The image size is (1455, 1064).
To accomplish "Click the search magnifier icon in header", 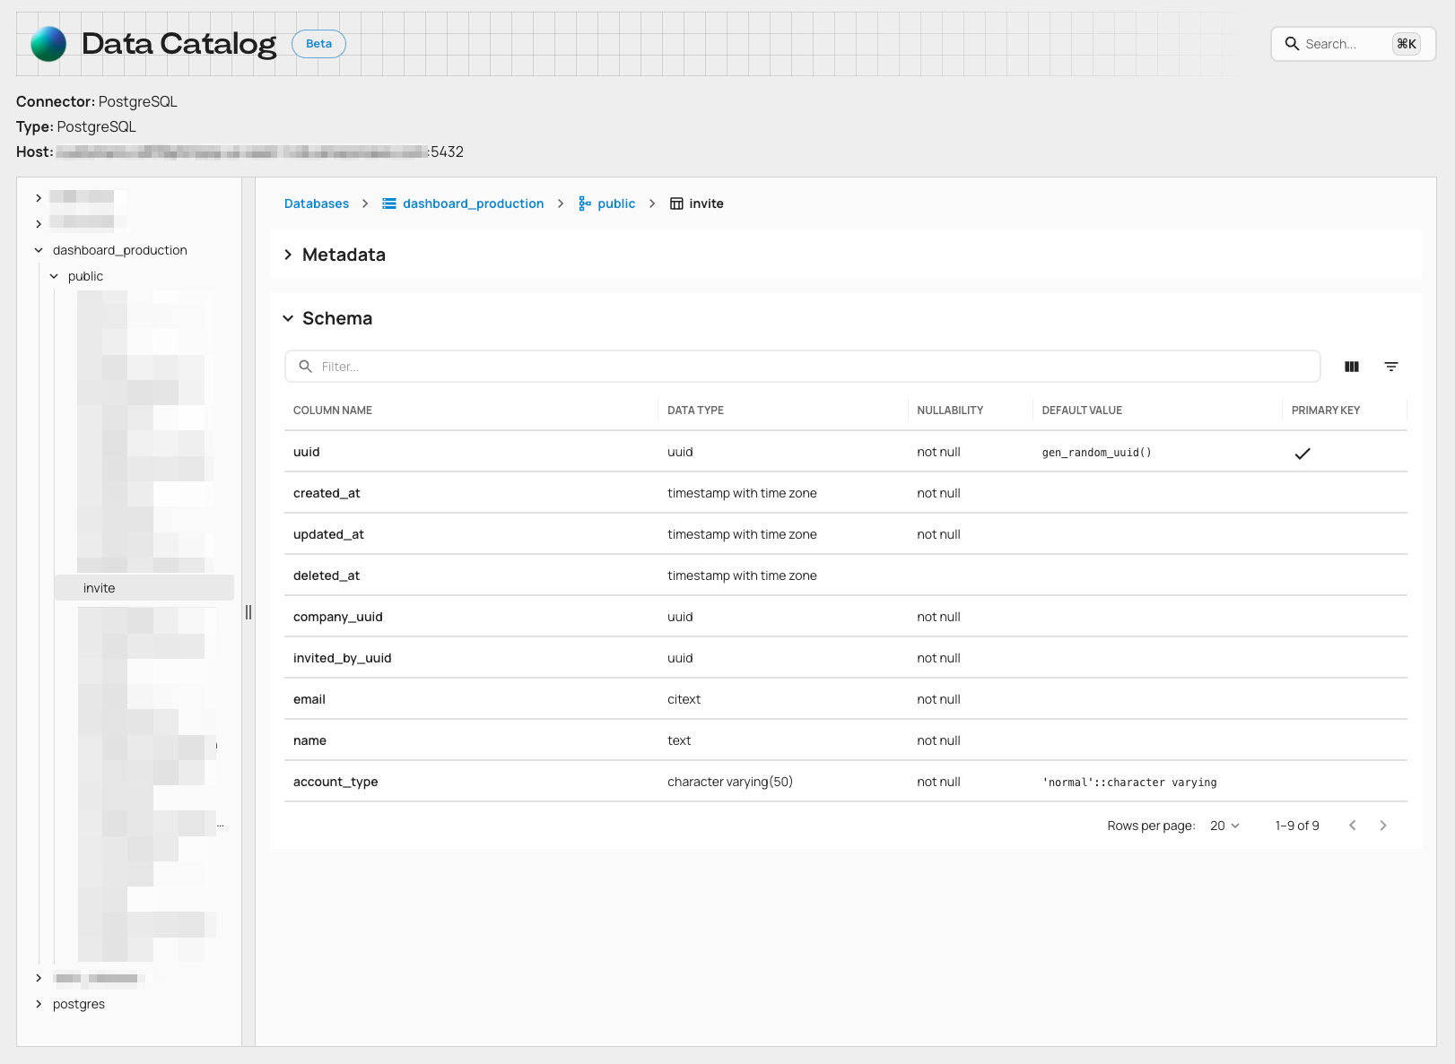I will tap(1292, 44).
